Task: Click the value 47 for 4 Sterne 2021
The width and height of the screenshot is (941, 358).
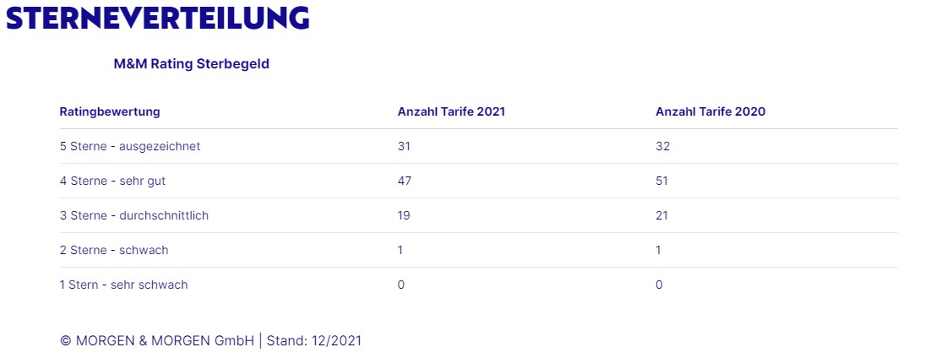Action: 405,181
